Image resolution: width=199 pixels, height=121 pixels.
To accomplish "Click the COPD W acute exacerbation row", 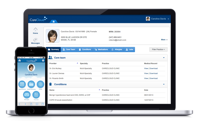I will click(107, 100).
